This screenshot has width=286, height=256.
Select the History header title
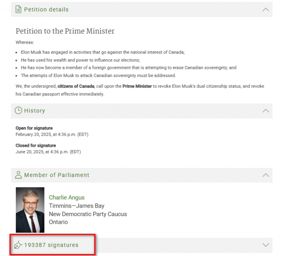click(x=34, y=110)
